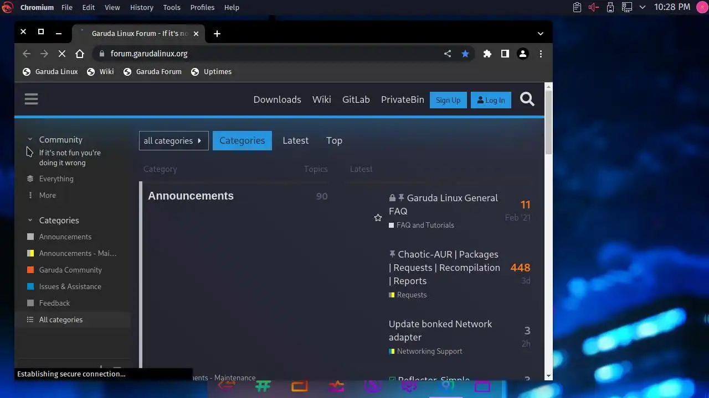Open the Chromium three-dot menu

[541, 54]
